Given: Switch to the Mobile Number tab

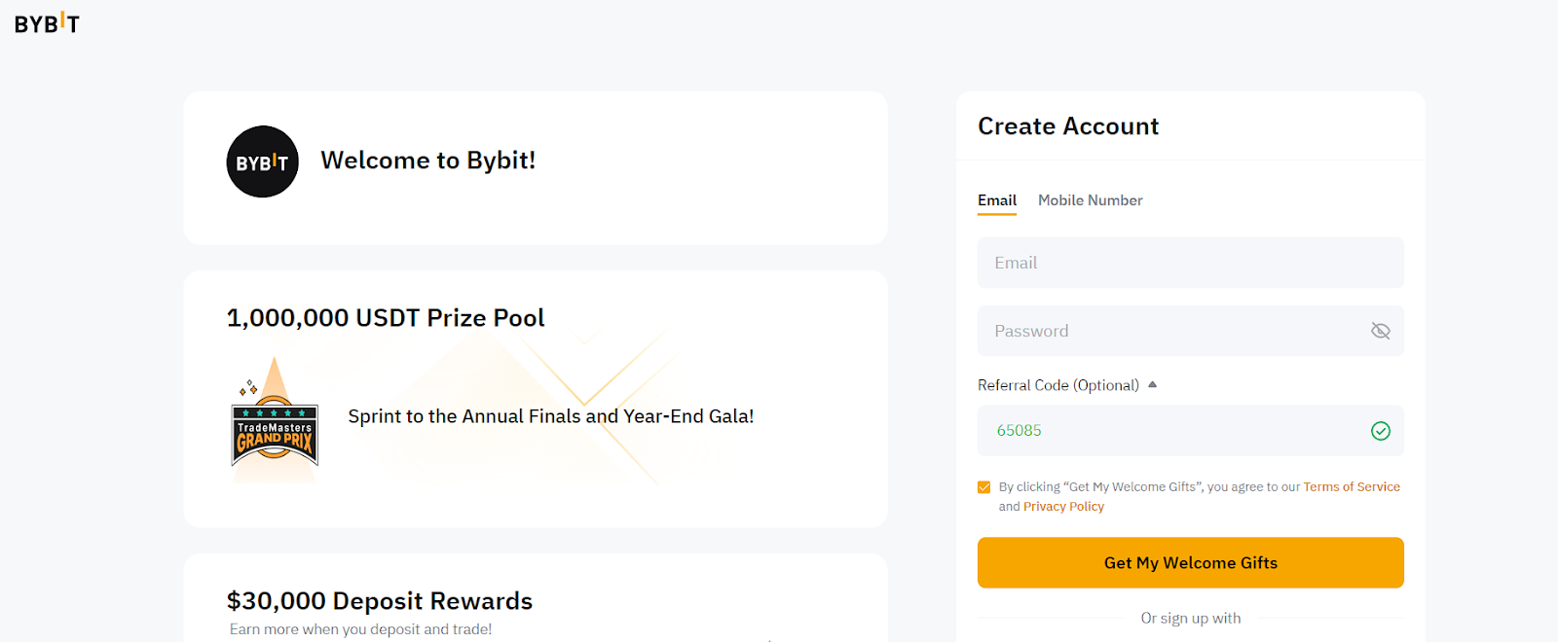Looking at the screenshot, I should (x=1090, y=200).
